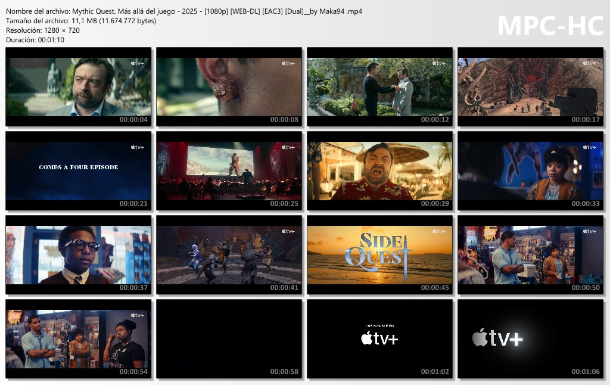
Task: Select the three people in store thumbnail at 00:00:54
Action: pos(78,339)
